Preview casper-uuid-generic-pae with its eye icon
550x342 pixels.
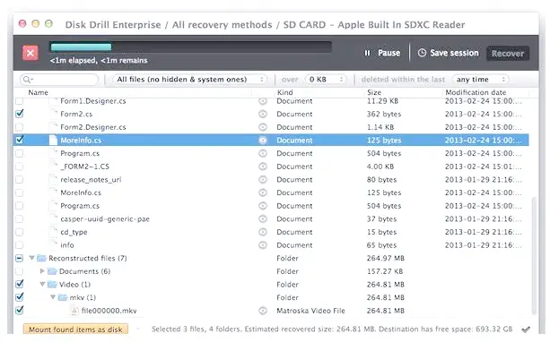pyautogui.click(x=263, y=219)
